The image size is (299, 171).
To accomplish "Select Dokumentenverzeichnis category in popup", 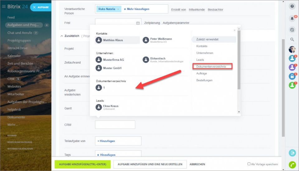I will (x=214, y=67).
